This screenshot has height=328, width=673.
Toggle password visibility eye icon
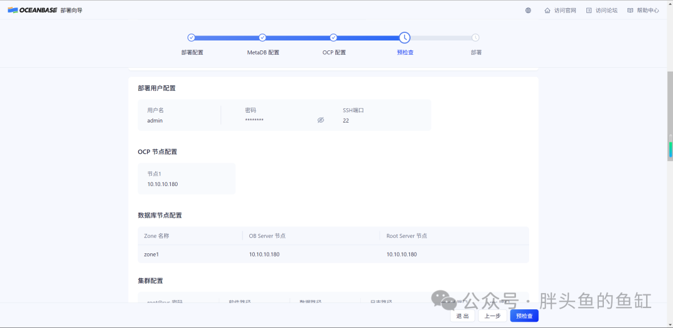tap(320, 120)
